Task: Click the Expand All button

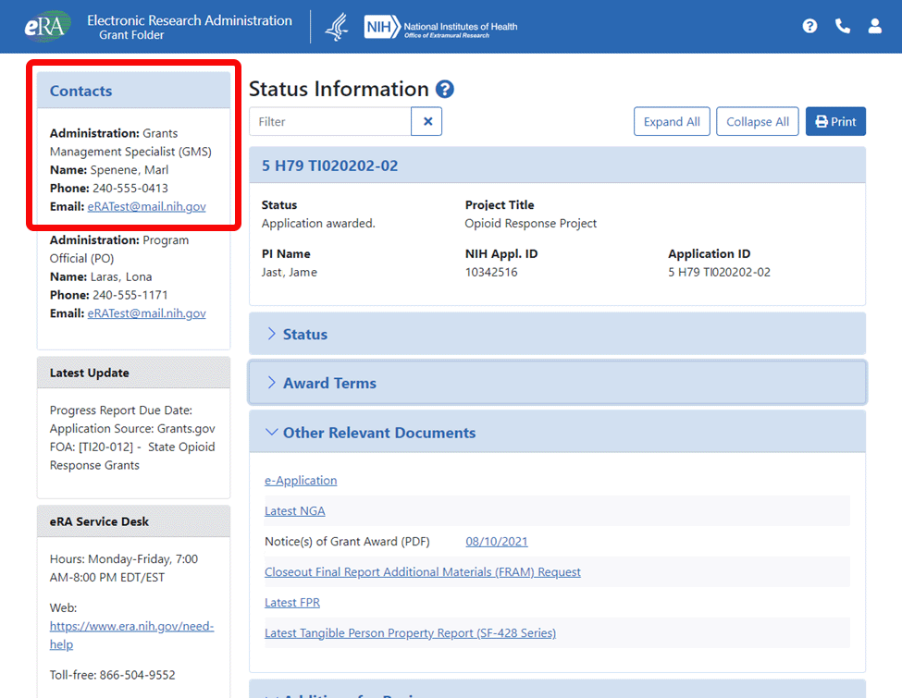Action: 672,121
